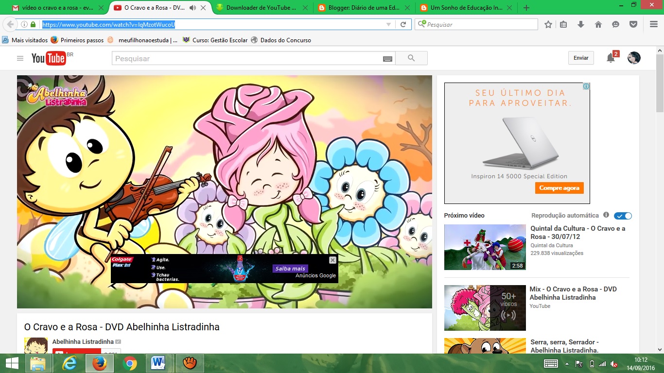664x373 pixels.
Task: Open a new tab with plus button
Action: 526,8
